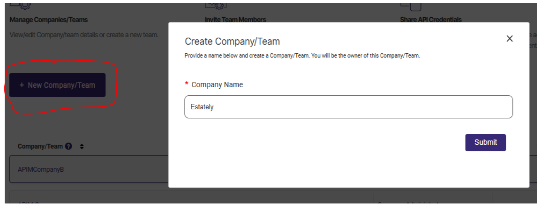The width and height of the screenshot is (543, 211).
Task: Open the Share API Credentials heading
Action: click(x=431, y=20)
